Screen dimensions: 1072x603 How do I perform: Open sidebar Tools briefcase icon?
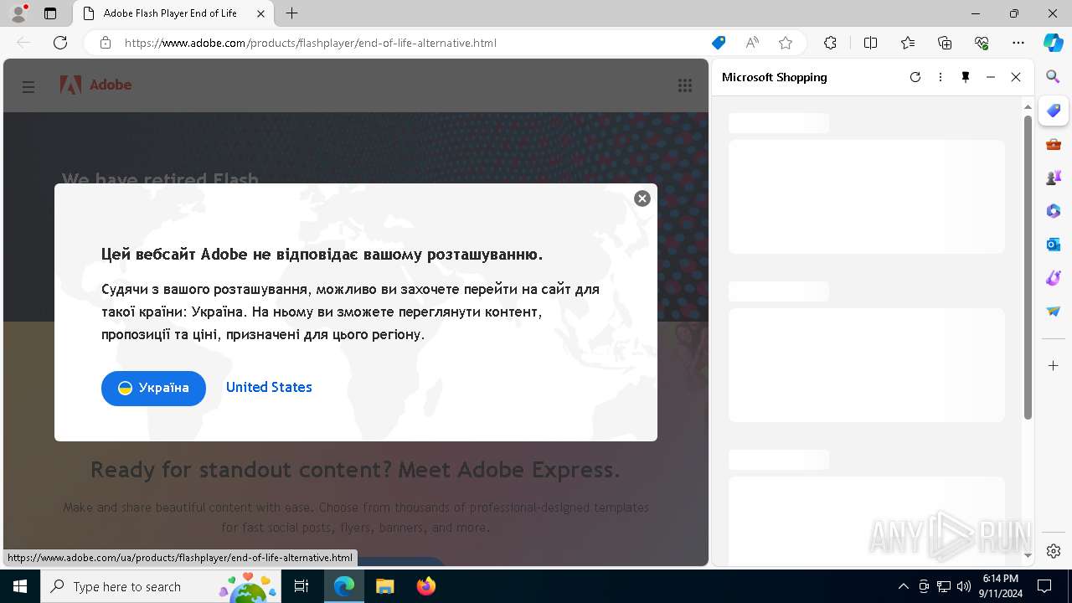[1054, 144]
